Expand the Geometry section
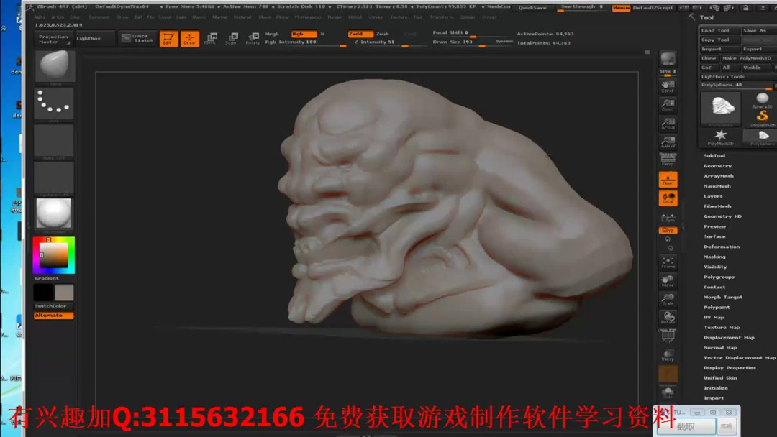The width and height of the screenshot is (777, 437). click(715, 165)
